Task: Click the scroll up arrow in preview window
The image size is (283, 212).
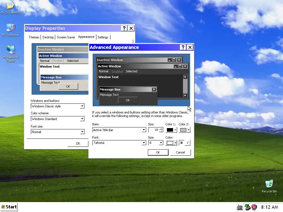Action: 185,77
